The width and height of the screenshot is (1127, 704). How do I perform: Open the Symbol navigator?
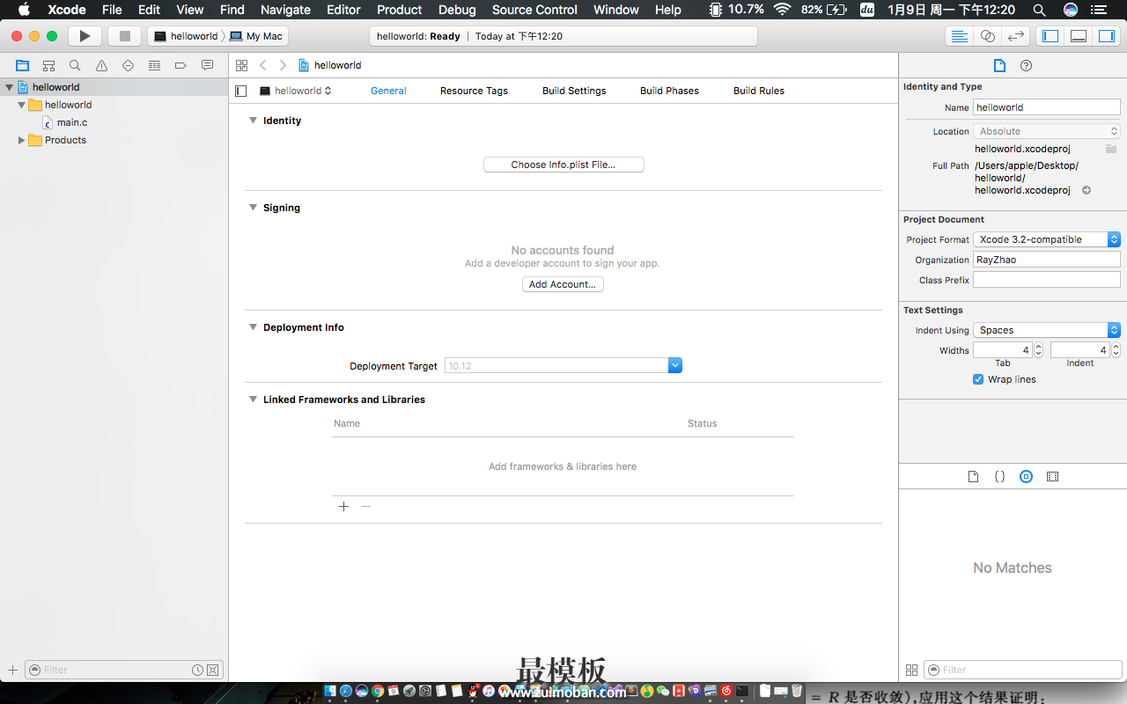coord(48,65)
